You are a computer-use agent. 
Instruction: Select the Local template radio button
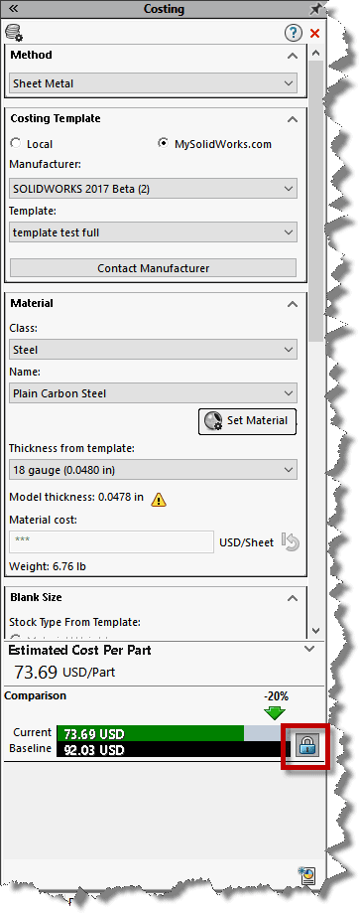(16, 143)
